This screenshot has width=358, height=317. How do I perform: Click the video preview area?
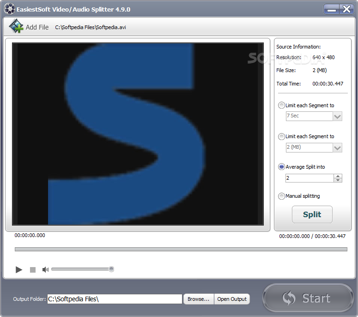(x=138, y=134)
